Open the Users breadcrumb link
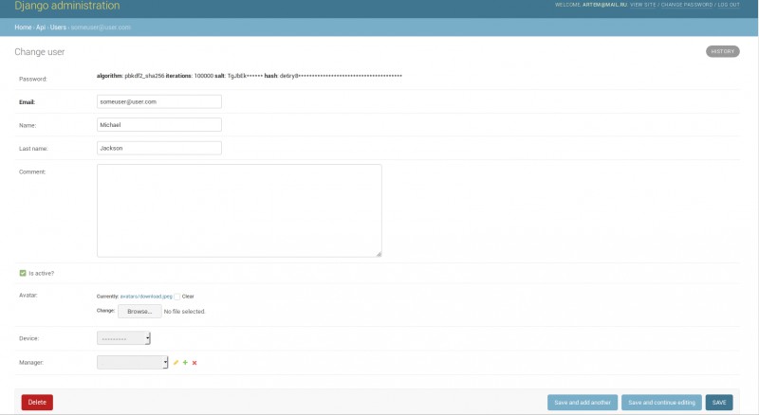 [58, 27]
